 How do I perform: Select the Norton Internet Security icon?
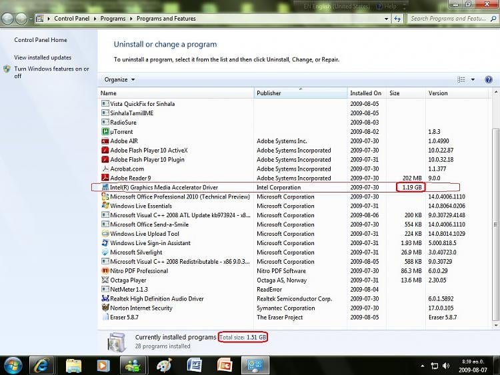(105, 308)
